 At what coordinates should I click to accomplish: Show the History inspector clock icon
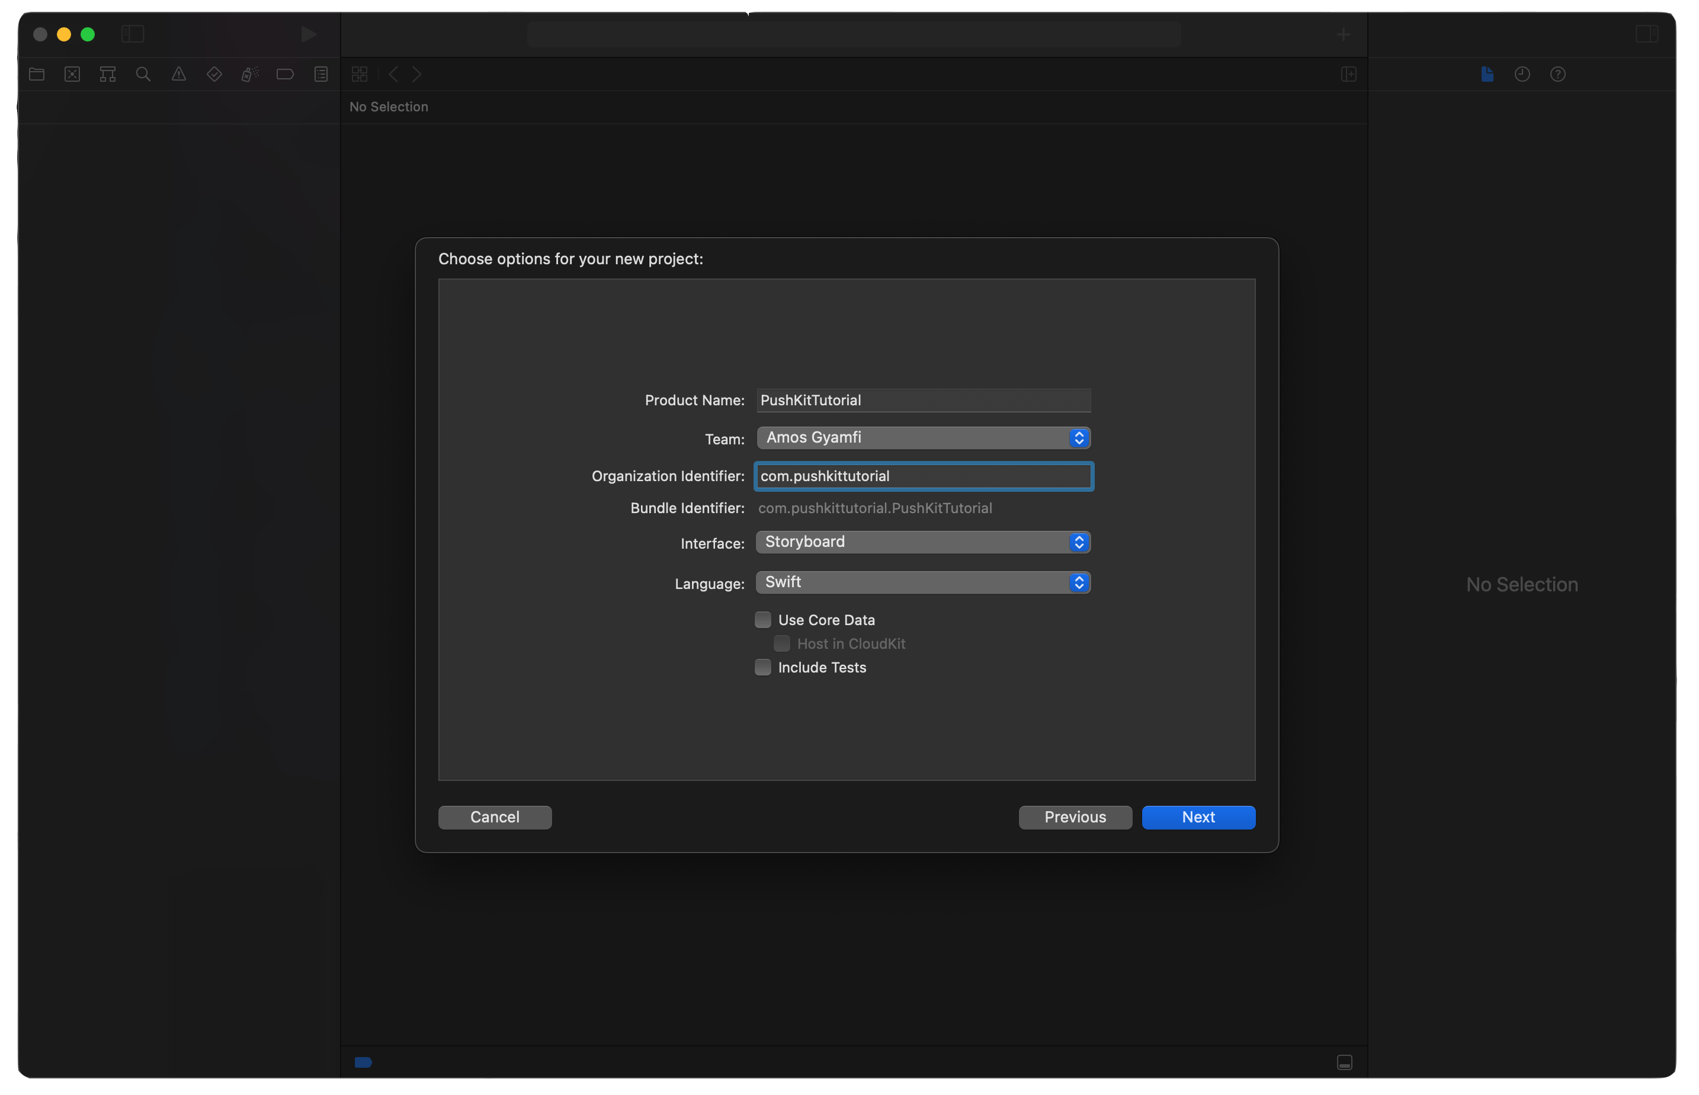[1522, 74]
